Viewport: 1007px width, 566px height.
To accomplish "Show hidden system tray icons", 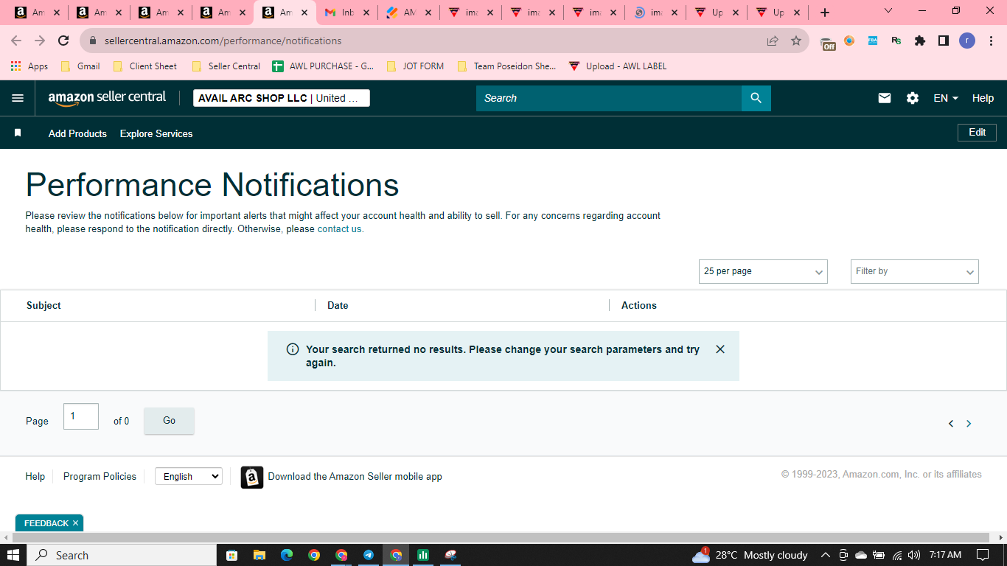I will point(825,555).
